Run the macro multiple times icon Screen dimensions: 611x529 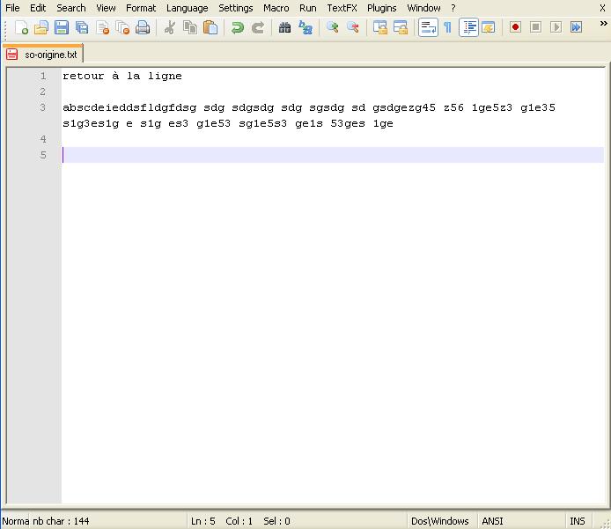pos(577,27)
